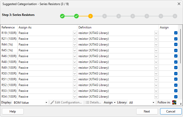Click the last grey wizard step circle
This screenshot has width=183, height=117.
point(175,16)
